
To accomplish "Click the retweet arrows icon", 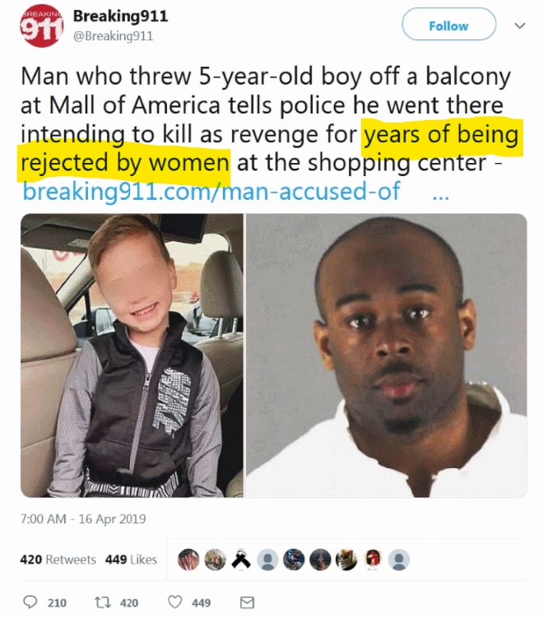I will point(103,602).
